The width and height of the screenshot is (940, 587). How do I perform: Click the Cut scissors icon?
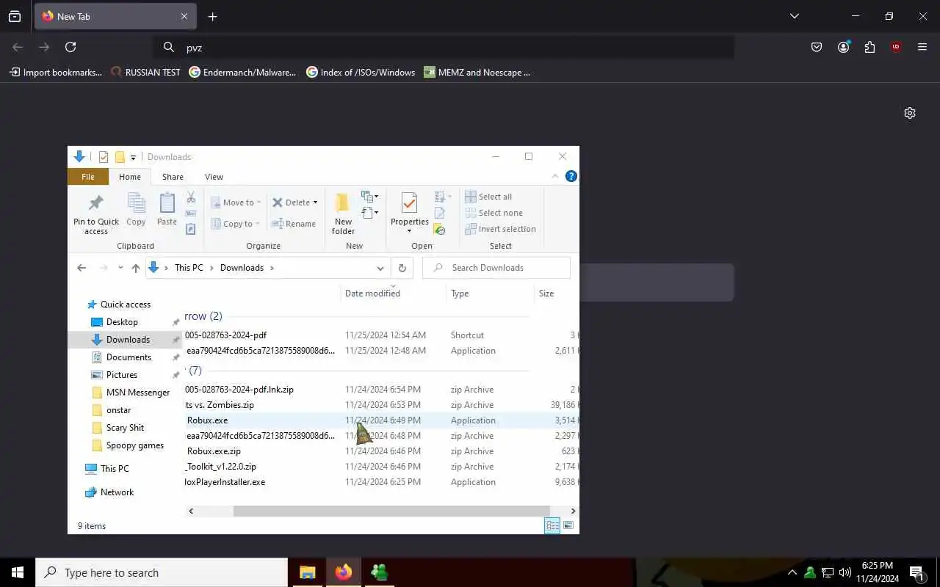191,197
